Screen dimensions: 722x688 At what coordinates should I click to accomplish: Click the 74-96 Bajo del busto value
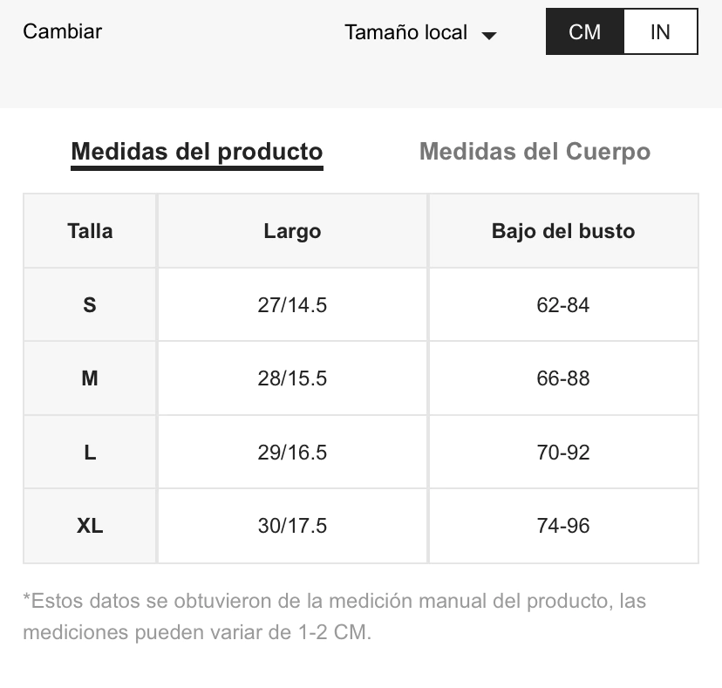563,526
